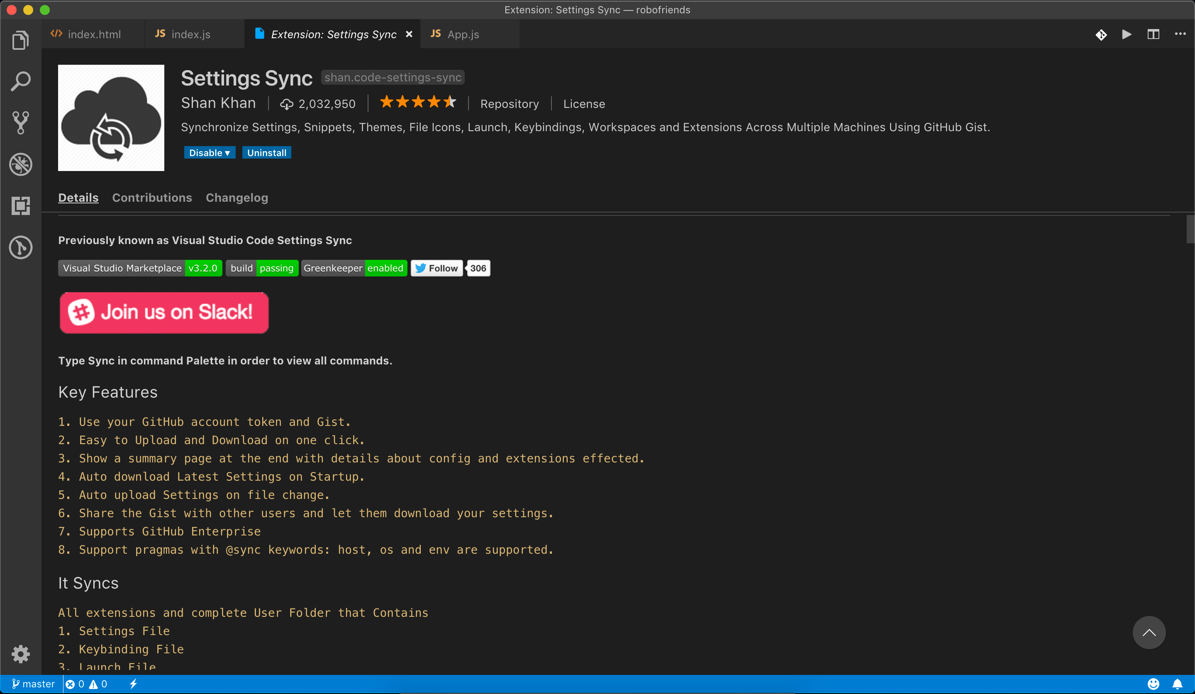Open the Details section

click(78, 197)
